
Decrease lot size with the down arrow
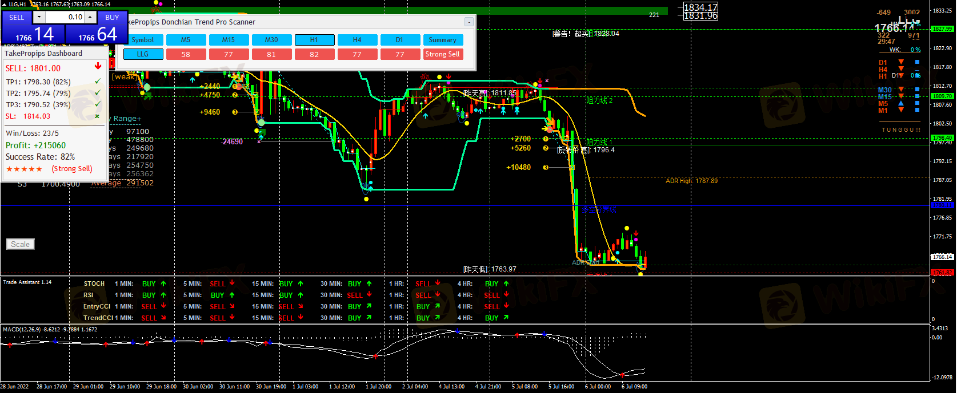(39, 17)
